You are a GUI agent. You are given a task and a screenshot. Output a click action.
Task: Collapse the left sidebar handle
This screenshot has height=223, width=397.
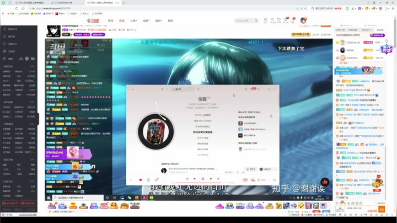38,119
